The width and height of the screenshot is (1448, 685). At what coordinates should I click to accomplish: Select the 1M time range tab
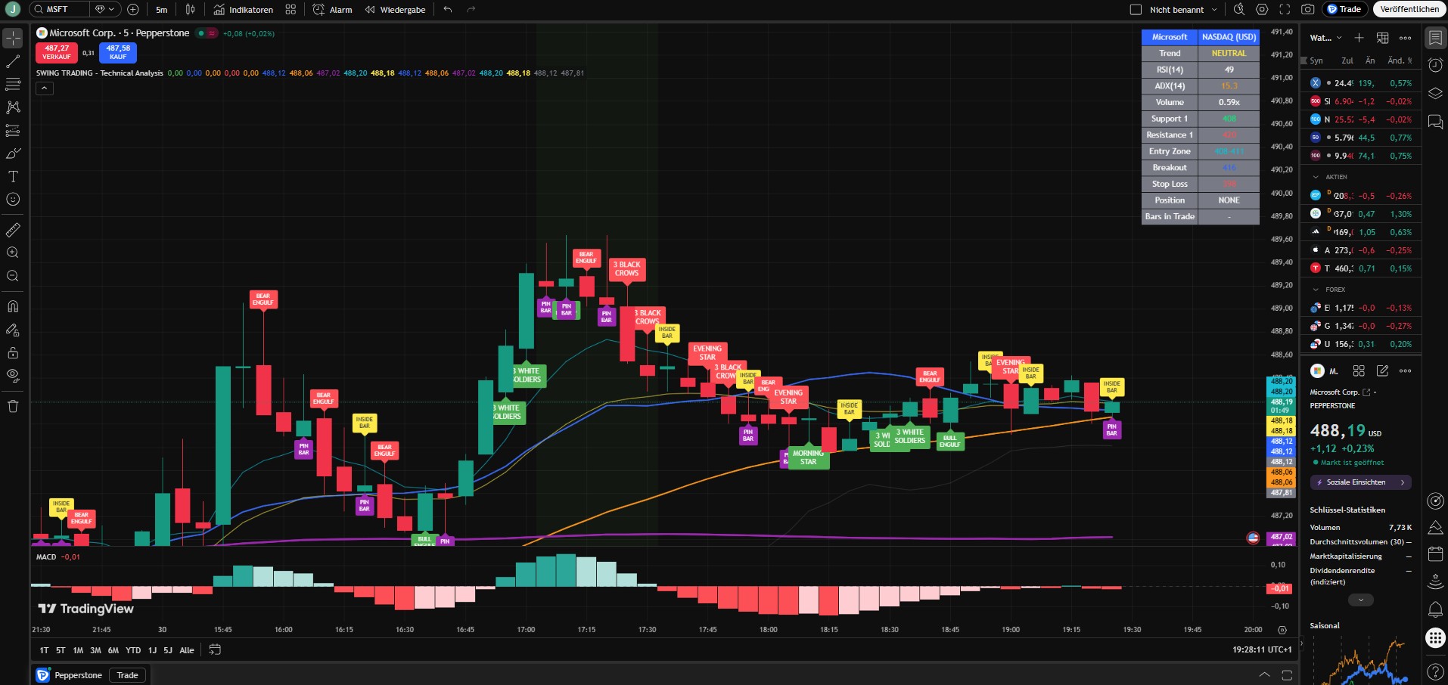(78, 650)
